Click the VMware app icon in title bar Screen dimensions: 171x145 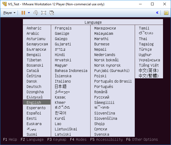(x=5, y=4)
